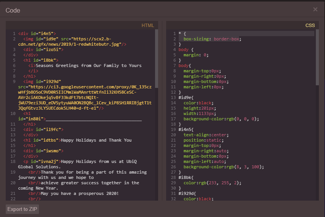Image resolution: width=325 pixels, height=217 pixels.
Task: Click the CSS '#i4n5{' selector line
Action: point(186,129)
